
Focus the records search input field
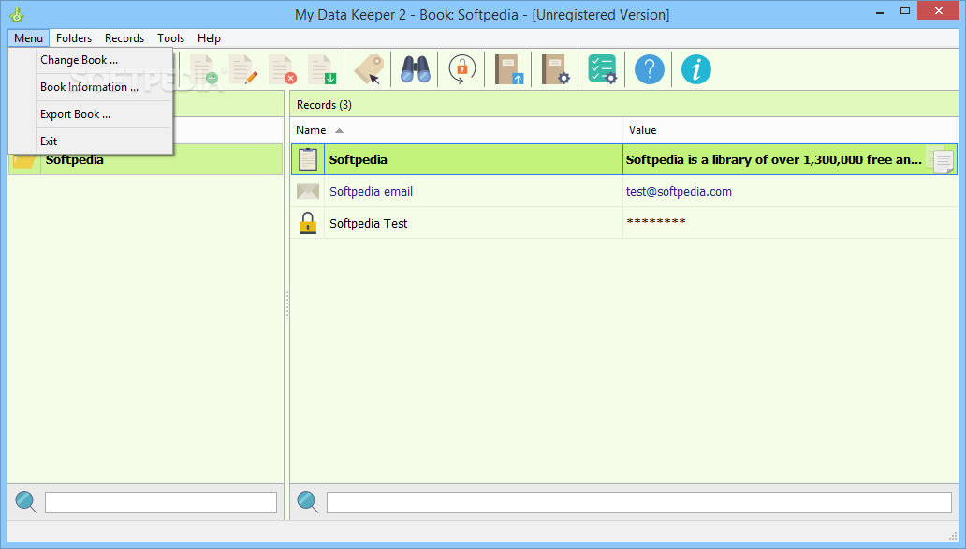[639, 503]
